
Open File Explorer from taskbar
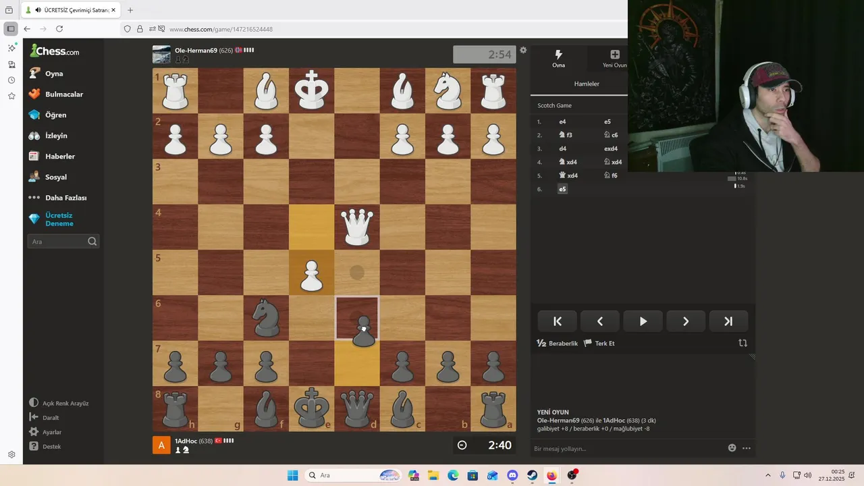click(433, 475)
